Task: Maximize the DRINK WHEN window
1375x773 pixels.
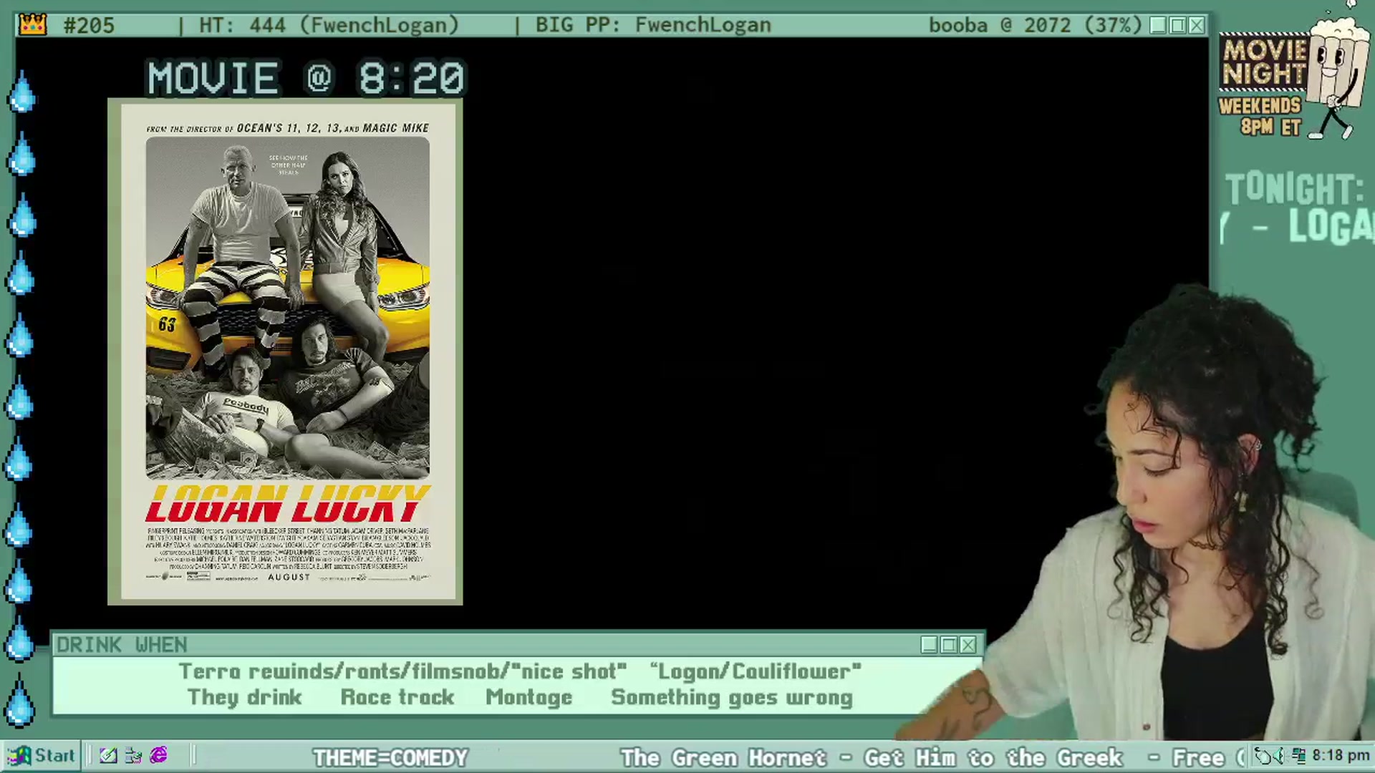Action: [949, 645]
